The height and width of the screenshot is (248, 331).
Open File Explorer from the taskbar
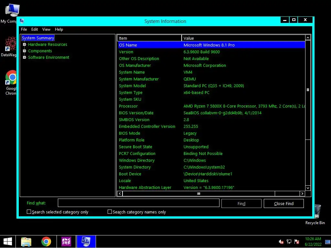pos(26,242)
